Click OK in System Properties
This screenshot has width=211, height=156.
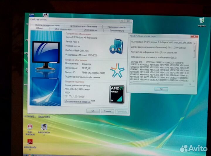pyautogui.click(x=93, y=111)
